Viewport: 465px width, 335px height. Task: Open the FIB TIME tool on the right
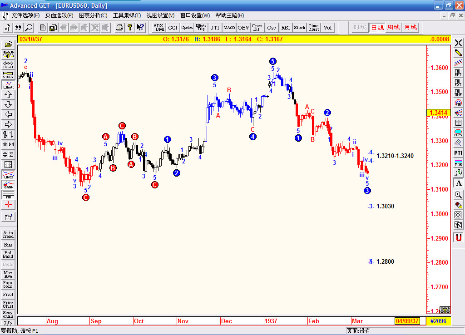click(x=459, y=92)
